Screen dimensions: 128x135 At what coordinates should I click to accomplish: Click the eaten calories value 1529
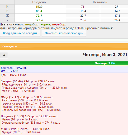(x=39, y=7)
